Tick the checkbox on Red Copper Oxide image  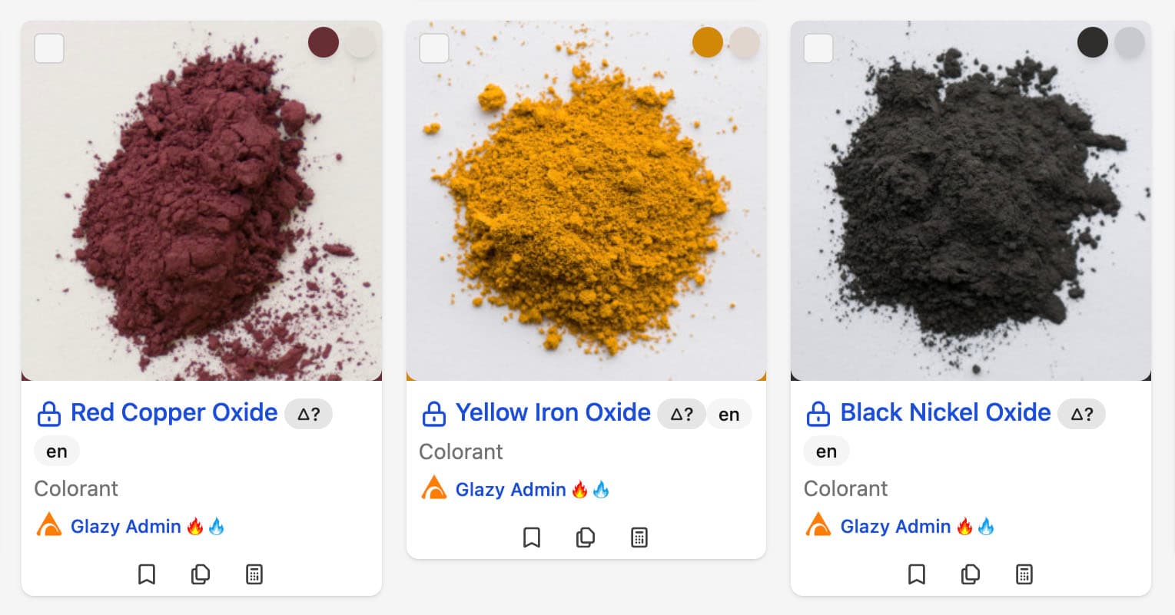(48, 48)
